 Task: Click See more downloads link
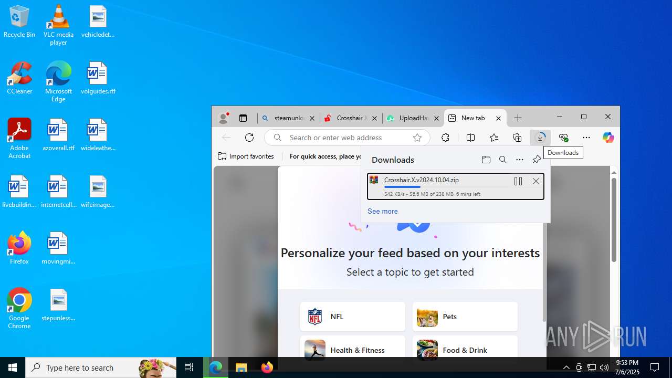(383, 211)
